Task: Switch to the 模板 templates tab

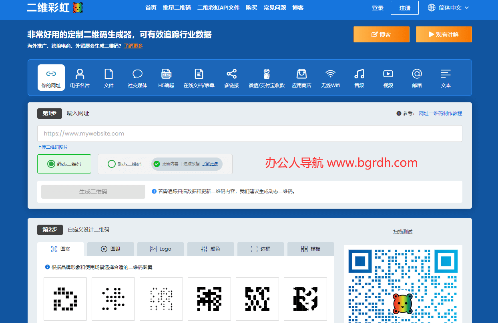Action: (311, 249)
